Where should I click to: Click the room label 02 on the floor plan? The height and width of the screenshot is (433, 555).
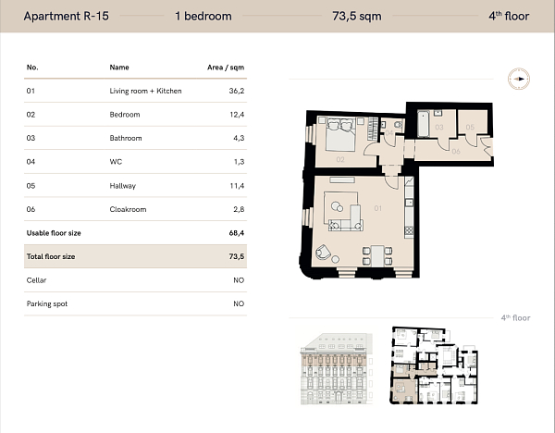point(339,160)
